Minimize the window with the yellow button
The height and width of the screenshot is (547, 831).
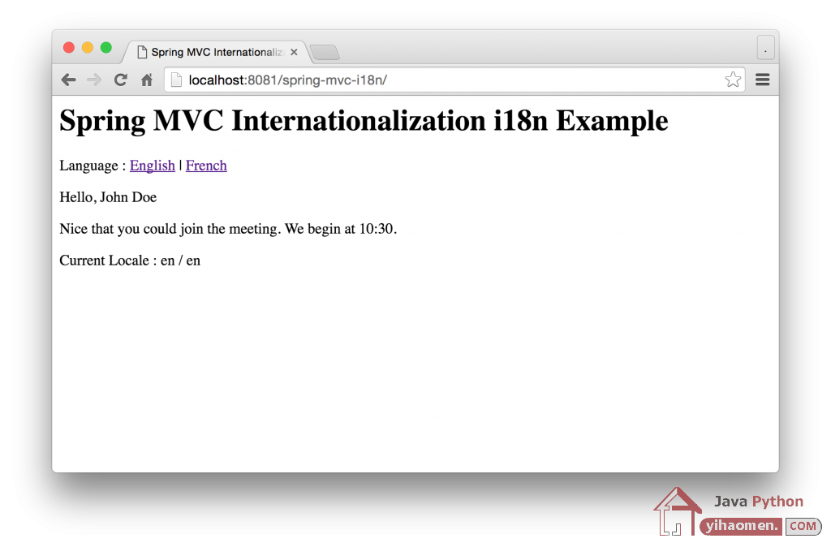click(88, 48)
